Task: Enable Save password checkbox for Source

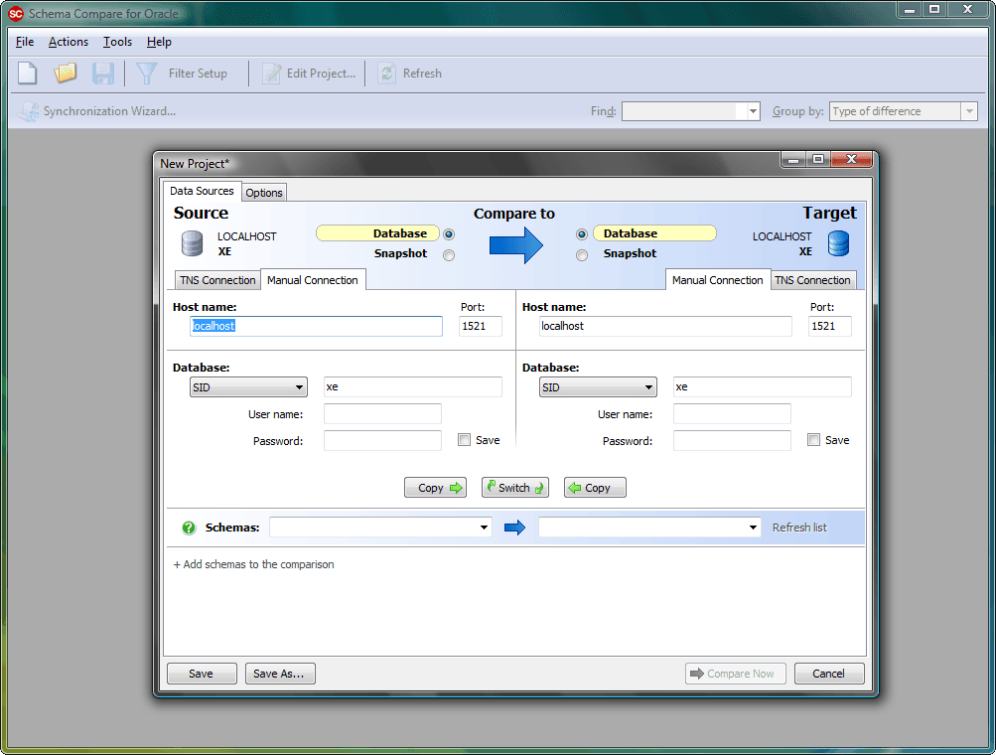Action: (465, 440)
